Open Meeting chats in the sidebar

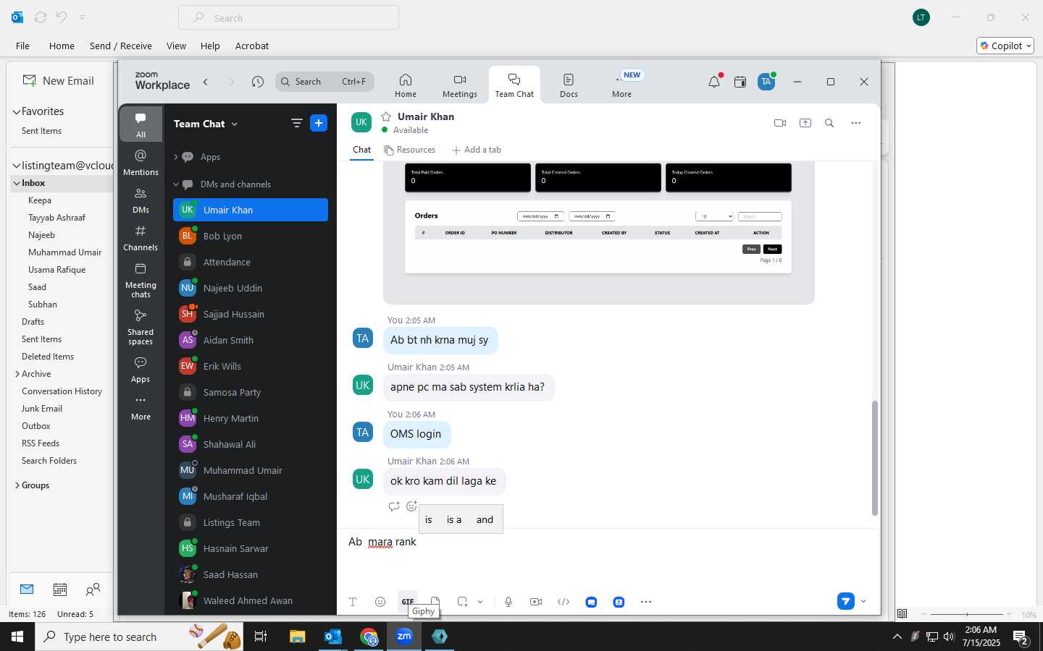pyautogui.click(x=141, y=281)
